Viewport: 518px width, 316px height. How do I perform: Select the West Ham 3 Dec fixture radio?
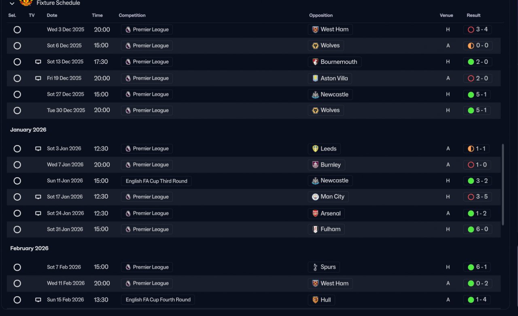pyautogui.click(x=17, y=30)
